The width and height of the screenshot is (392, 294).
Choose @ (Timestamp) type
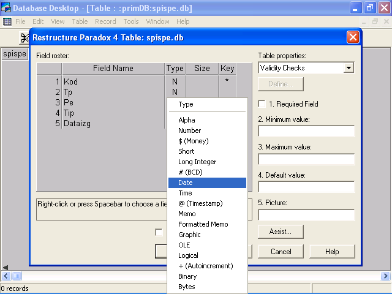[x=207, y=203]
